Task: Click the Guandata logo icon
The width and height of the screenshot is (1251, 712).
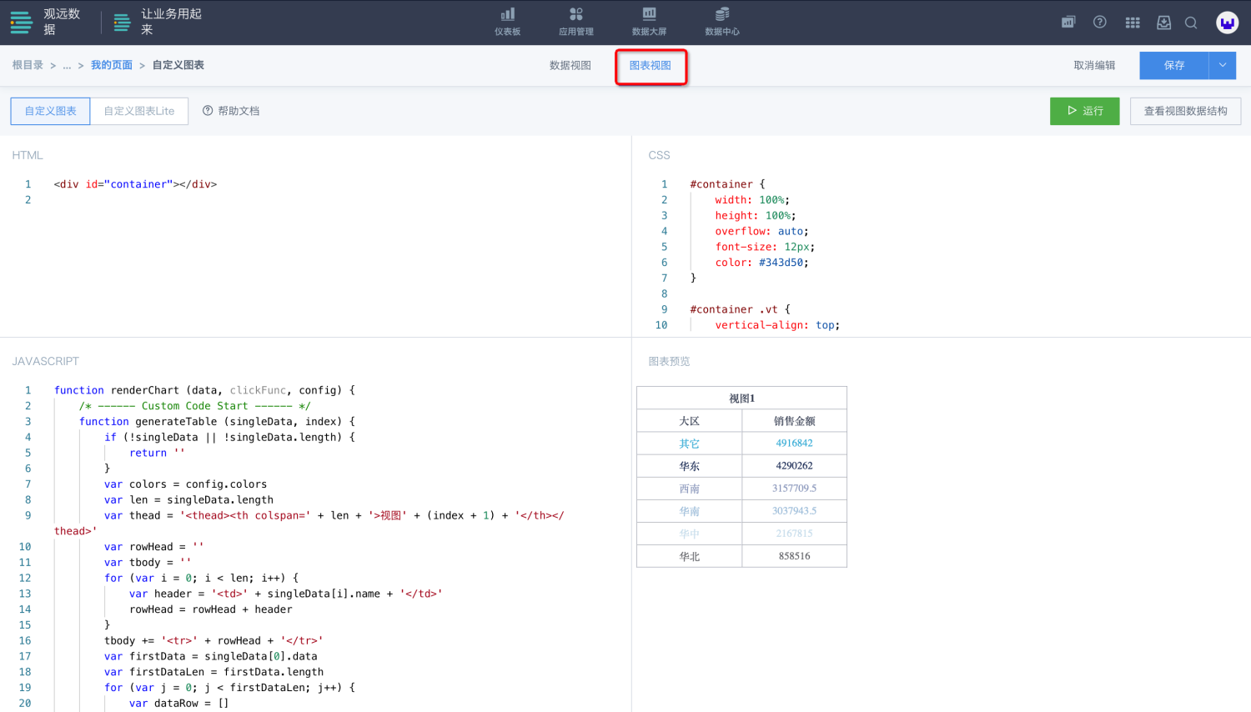Action: click(21, 22)
